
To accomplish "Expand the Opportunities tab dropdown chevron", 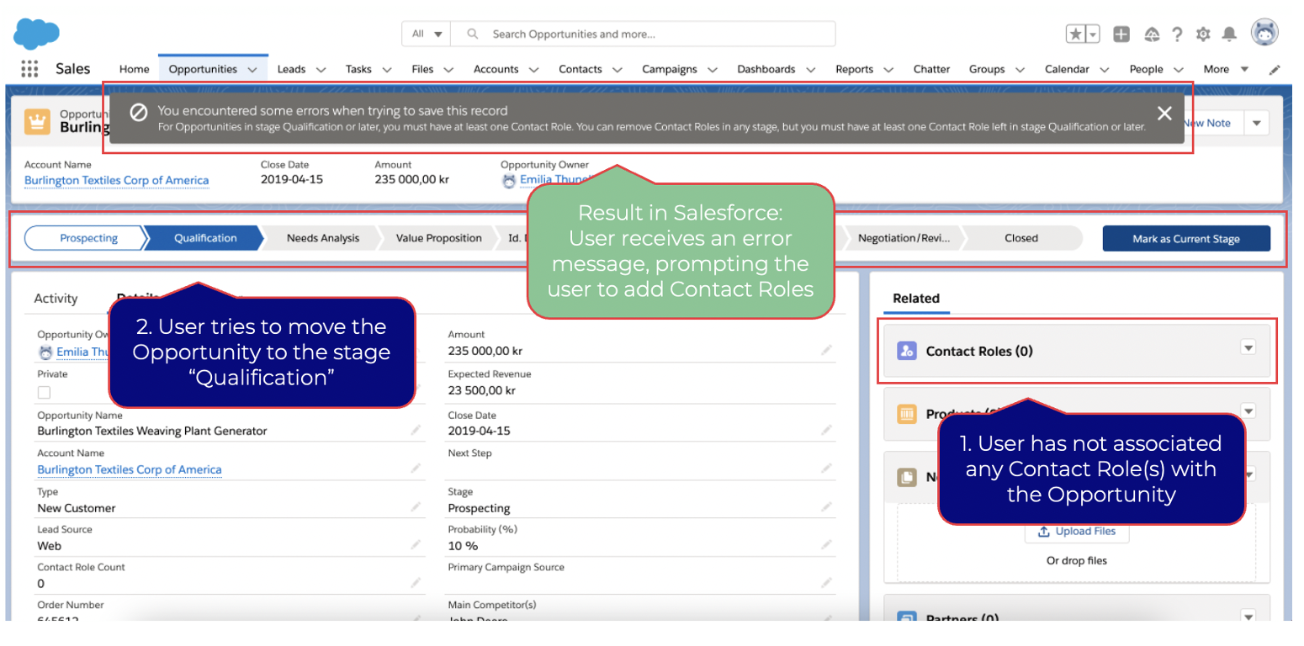I will tap(252, 70).
